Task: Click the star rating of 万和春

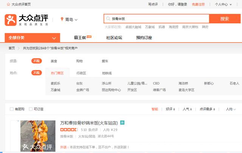Action: pos(69,130)
